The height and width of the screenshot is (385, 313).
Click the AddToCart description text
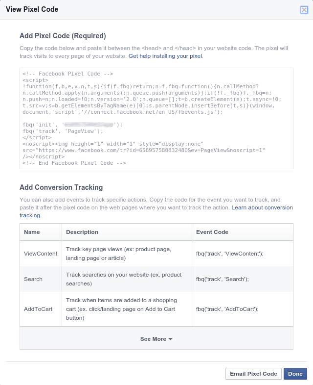pos(121,309)
